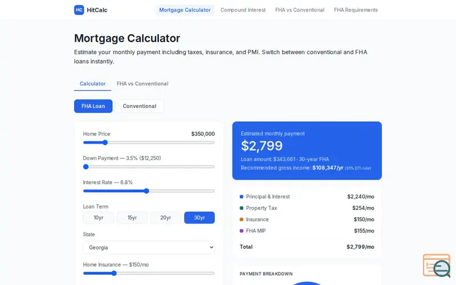
Task: Click the $2,240/mo principal and interest value
Action: point(361,197)
